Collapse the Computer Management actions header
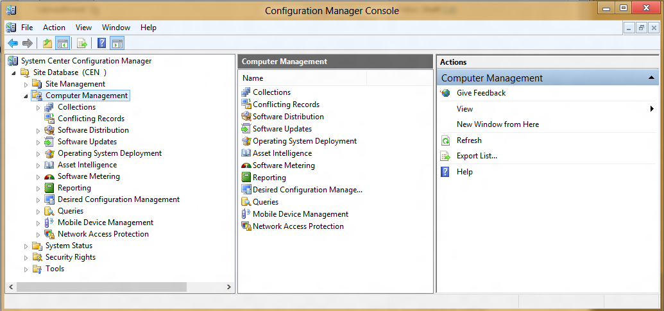This screenshot has height=311, width=664. pos(651,78)
